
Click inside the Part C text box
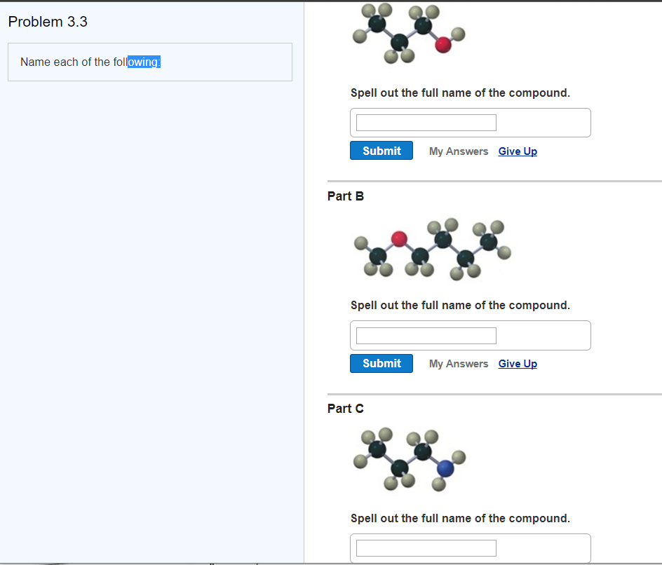[x=425, y=547]
